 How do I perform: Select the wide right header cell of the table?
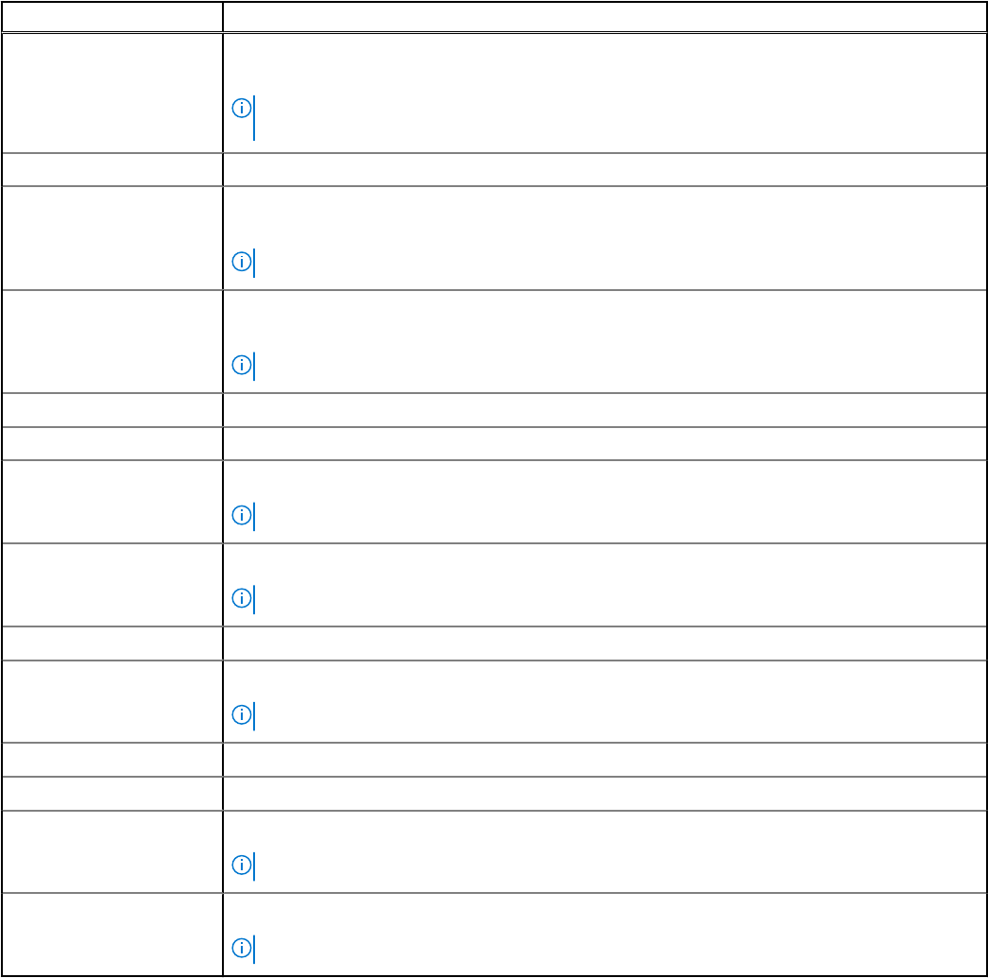point(605,16)
